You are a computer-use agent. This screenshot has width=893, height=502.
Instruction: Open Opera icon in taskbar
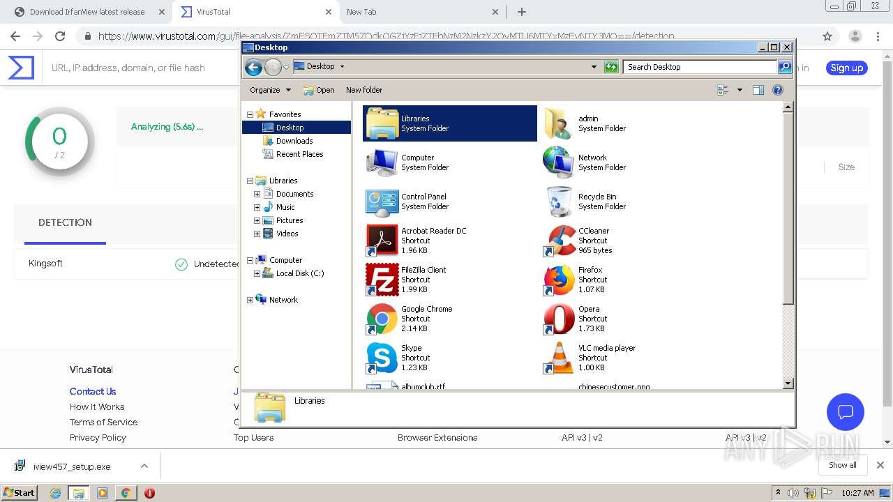pos(149,493)
